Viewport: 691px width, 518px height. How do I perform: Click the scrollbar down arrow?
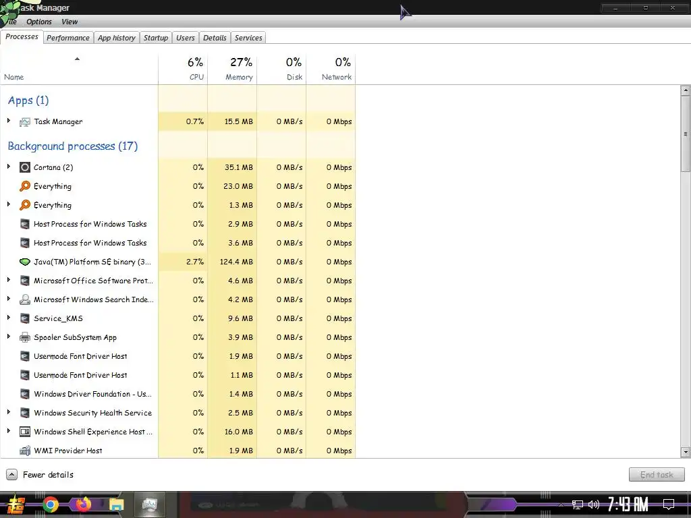click(x=686, y=452)
